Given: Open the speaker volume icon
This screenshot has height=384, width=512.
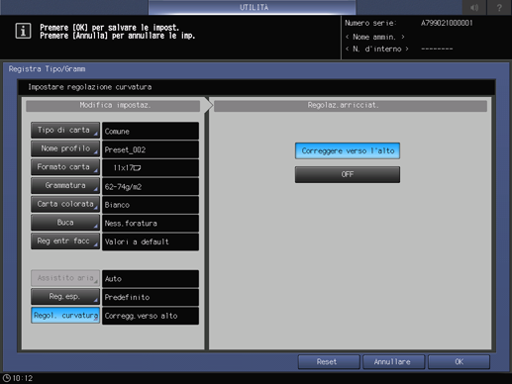Looking at the screenshot, I should [x=474, y=7].
